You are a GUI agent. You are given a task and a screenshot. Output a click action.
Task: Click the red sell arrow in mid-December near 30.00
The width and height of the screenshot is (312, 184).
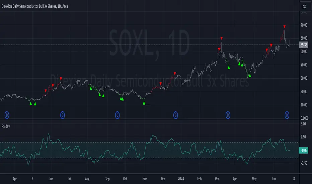pyautogui.click(x=175, y=74)
